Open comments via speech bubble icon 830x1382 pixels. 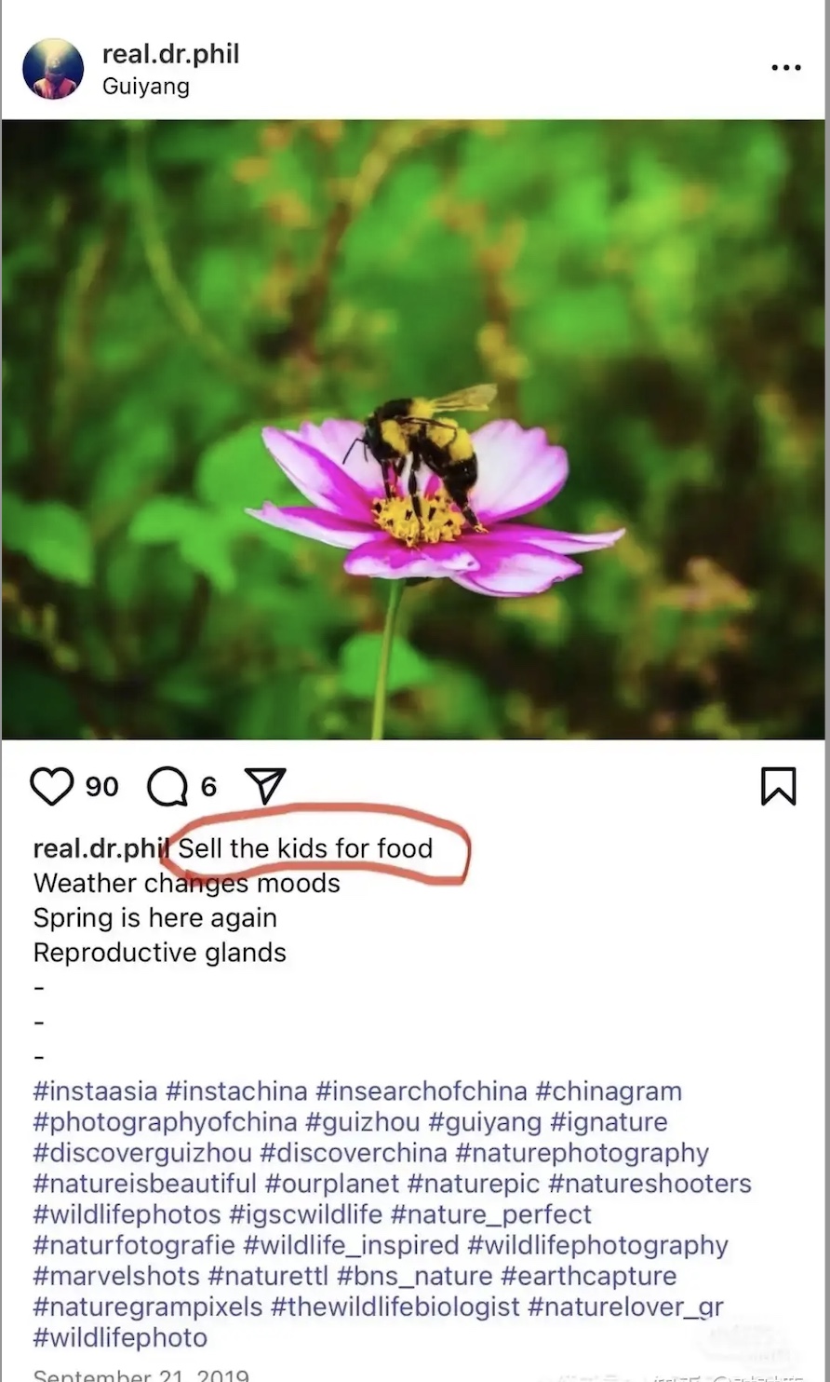coord(167,788)
